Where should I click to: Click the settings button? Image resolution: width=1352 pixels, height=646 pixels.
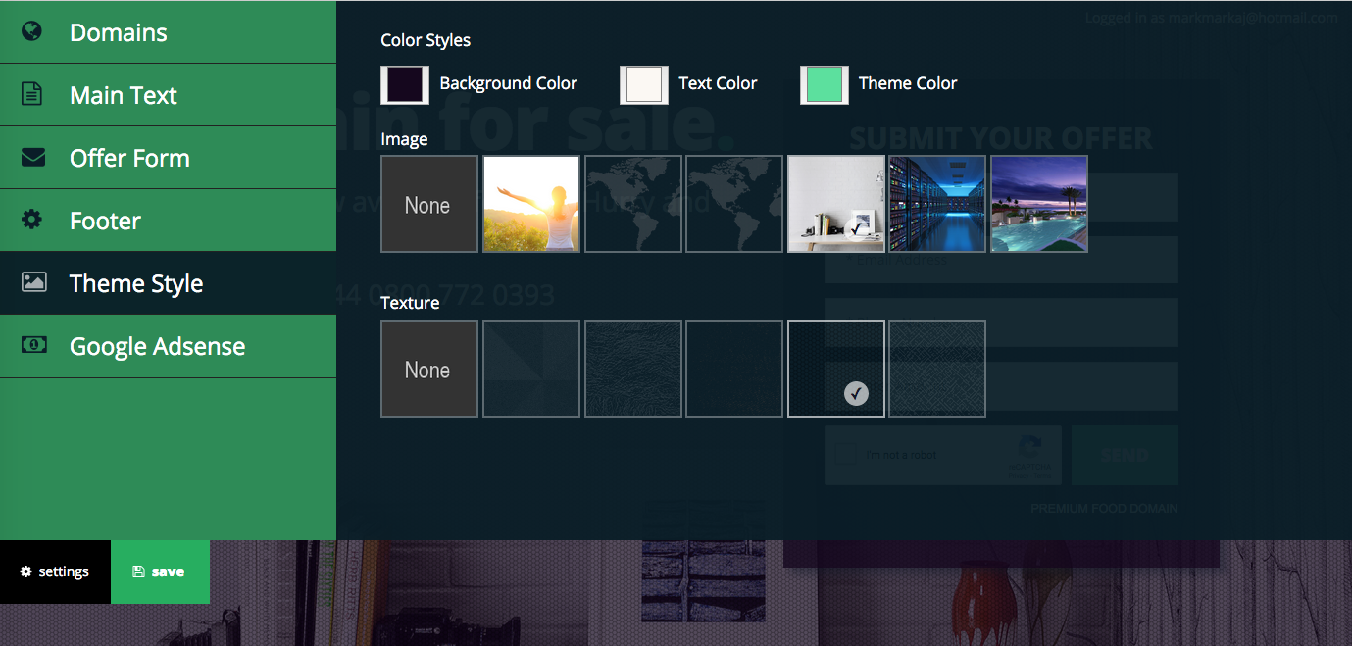pyautogui.click(x=55, y=571)
